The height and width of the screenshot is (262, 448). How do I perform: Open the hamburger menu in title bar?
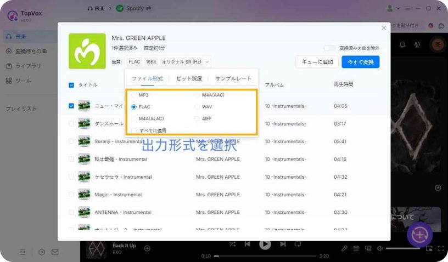click(x=408, y=9)
